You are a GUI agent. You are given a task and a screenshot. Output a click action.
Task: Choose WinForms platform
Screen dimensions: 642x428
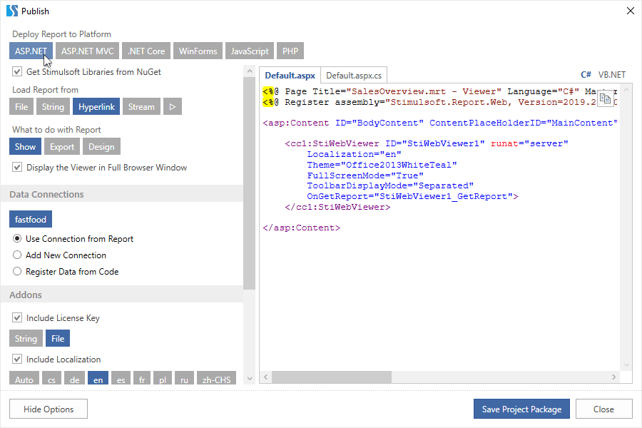coord(198,51)
